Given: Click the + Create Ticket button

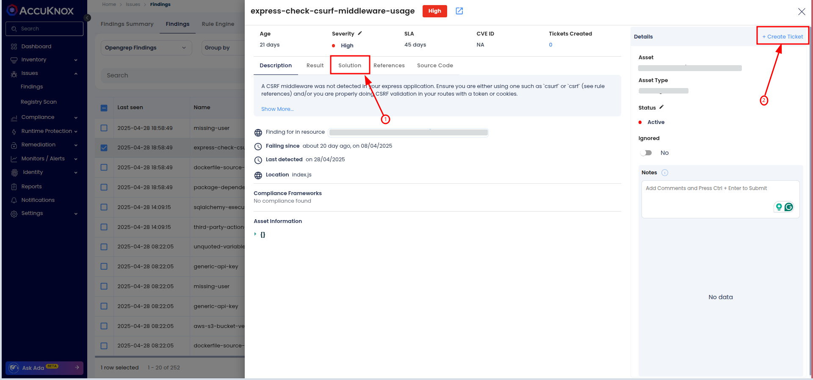Looking at the screenshot, I should pos(783,36).
